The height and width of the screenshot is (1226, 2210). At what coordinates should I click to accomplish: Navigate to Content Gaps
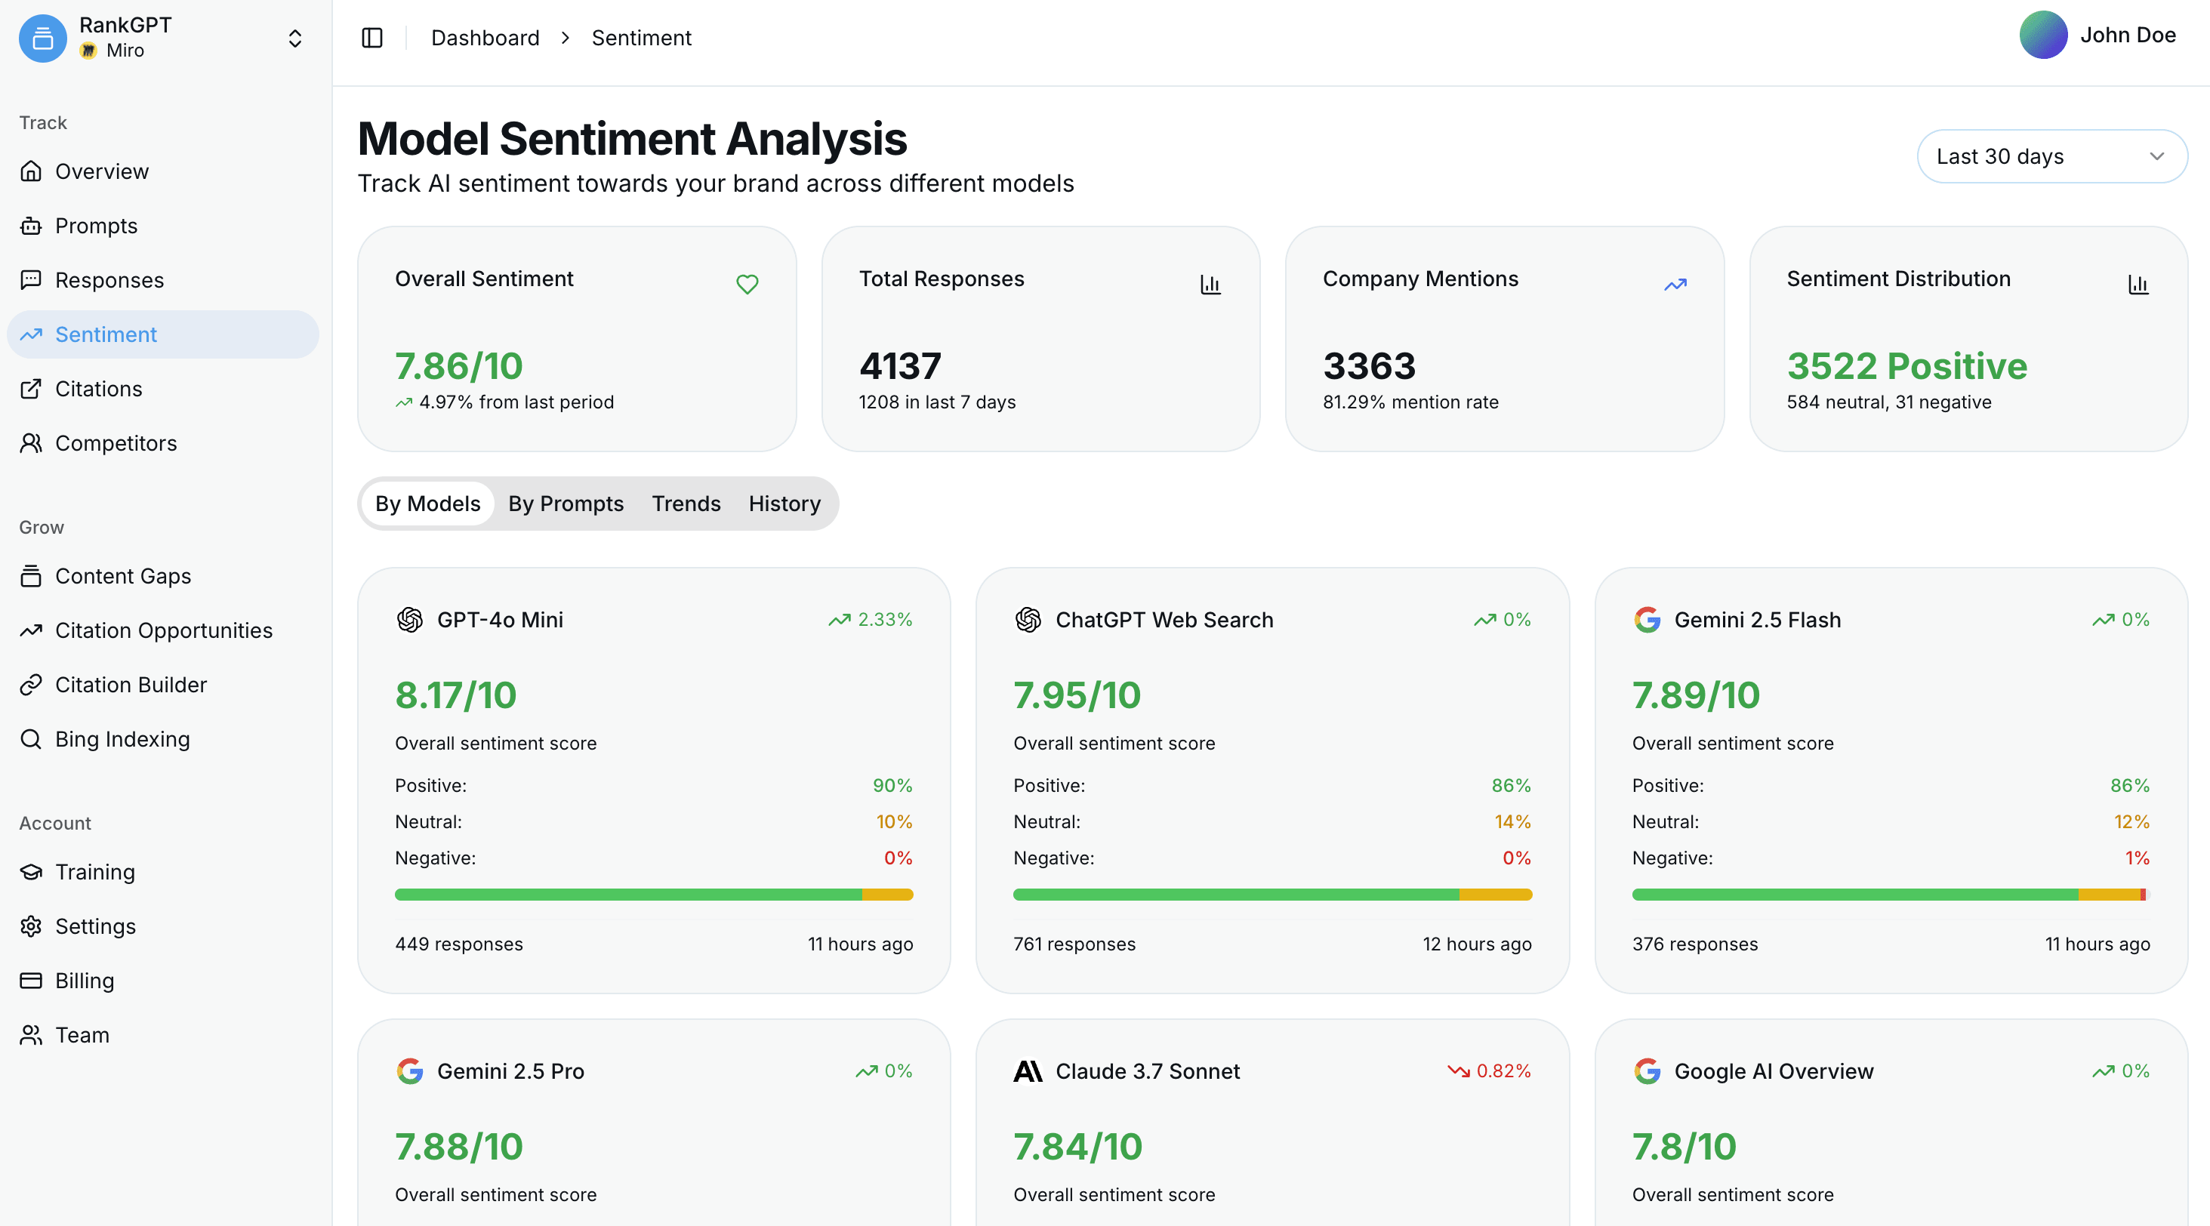163,576
